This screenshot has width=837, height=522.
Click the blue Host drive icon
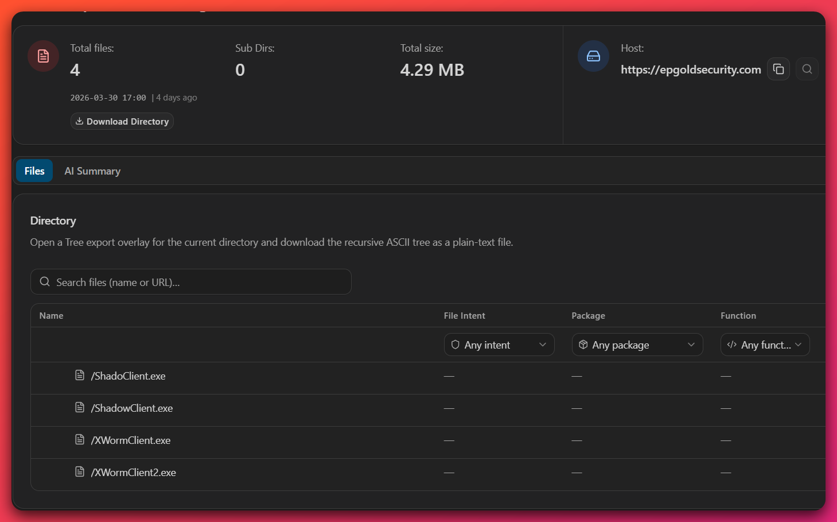[593, 56]
